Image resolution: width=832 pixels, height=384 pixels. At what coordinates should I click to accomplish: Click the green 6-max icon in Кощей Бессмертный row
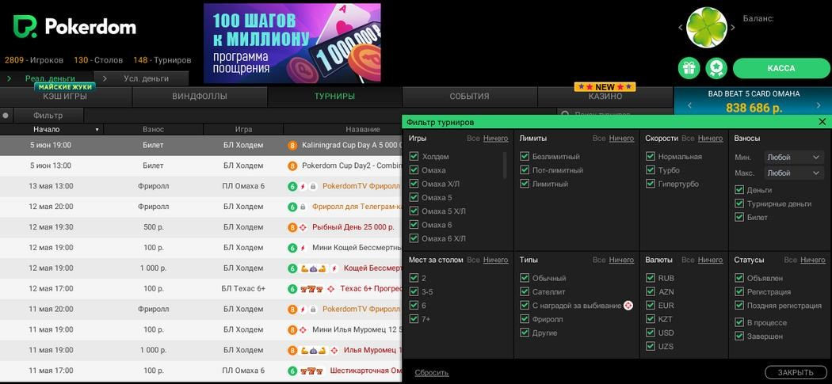[x=292, y=268]
